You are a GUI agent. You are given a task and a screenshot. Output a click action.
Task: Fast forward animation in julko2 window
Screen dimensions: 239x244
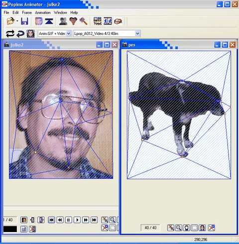[x=86, y=220]
